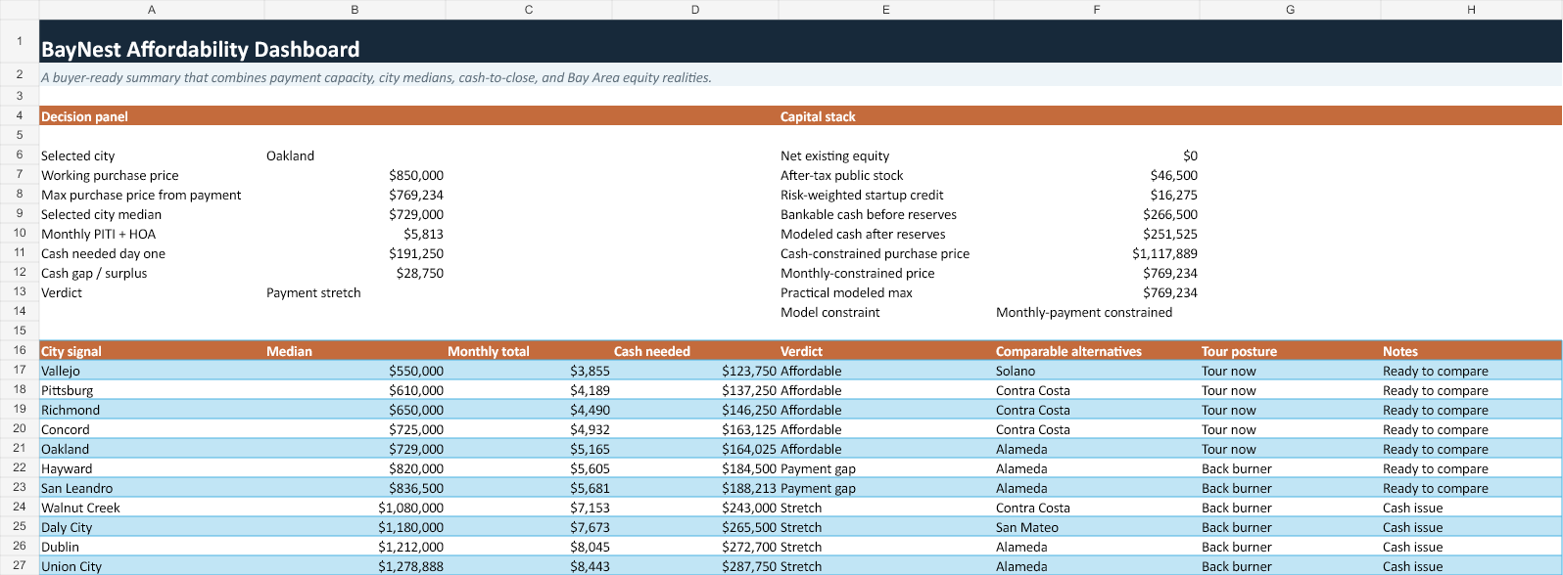Select the Union City city cell
Image resolution: width=1563 pixels, height=575 pixels.
pyautogui.click(x=152, y=566)
